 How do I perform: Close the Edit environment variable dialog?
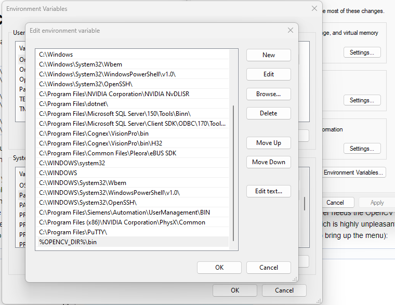pos(290,31)
